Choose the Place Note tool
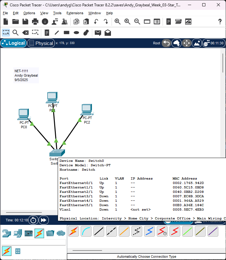 coord(47,33)
